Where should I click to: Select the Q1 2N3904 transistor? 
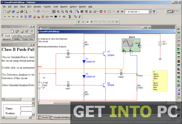[104, 53]
